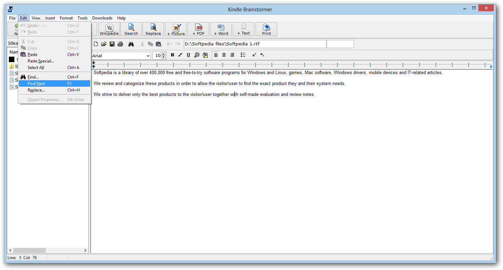The height and width of the screenshot is (270, 503).
Task: Click the open file folder icon
Action: [x=104, y=44]
